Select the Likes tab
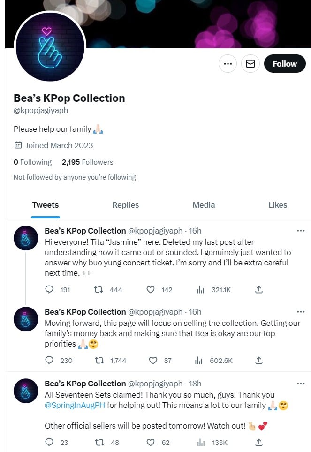 (278, 205)
